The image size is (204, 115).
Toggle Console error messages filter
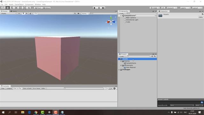[x=115, y=88]
